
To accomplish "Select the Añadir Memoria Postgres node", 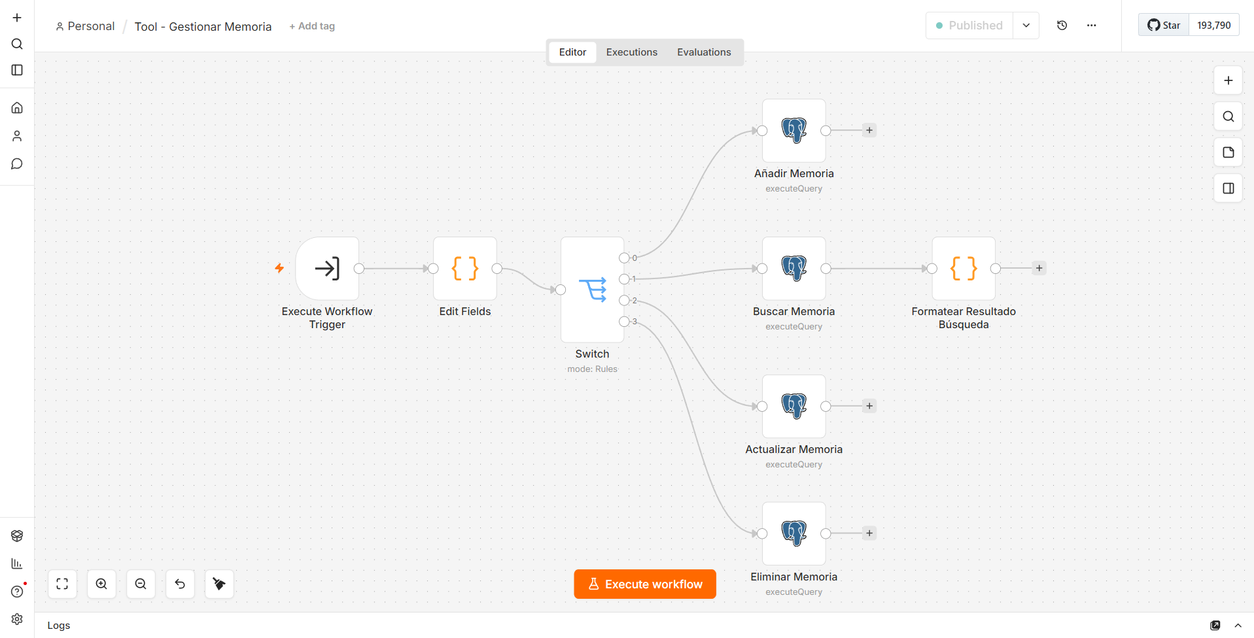I will click(x=794, y=131).
